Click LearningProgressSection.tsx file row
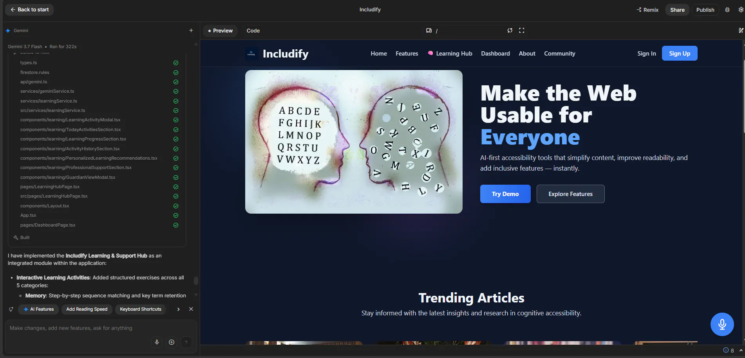The image size is (745, 358). click(73, 139)
